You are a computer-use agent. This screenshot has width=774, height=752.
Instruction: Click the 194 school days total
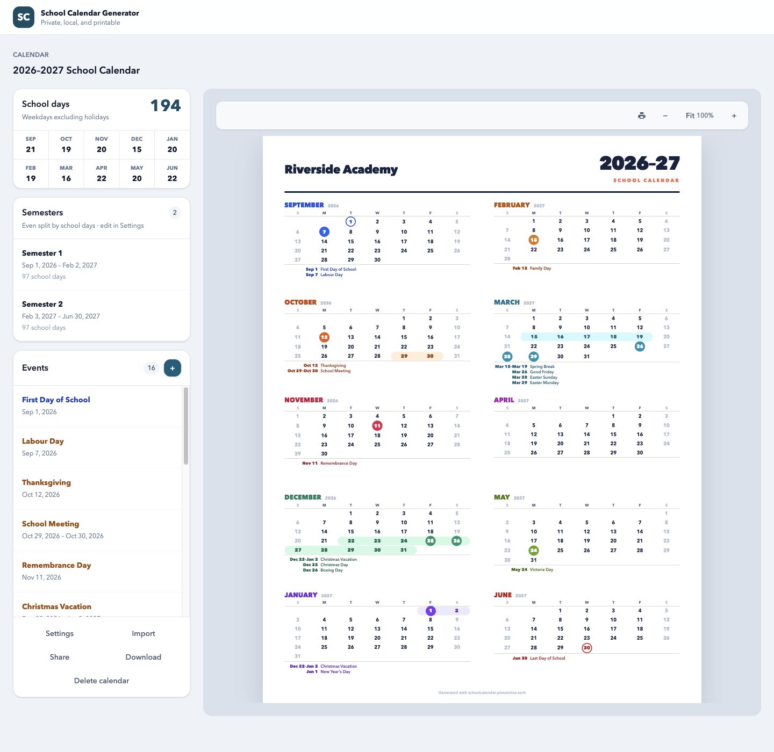(x=166, y=106)
